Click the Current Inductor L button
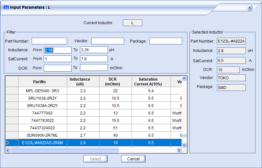Viewport: 262px width, 168px height. pyautogui.click(x=132, y=23)
